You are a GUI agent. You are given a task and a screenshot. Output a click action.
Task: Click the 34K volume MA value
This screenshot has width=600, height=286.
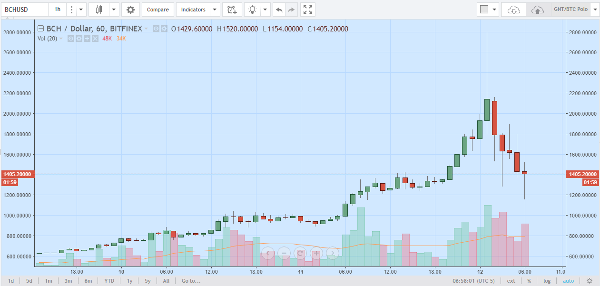coord(121,39)
